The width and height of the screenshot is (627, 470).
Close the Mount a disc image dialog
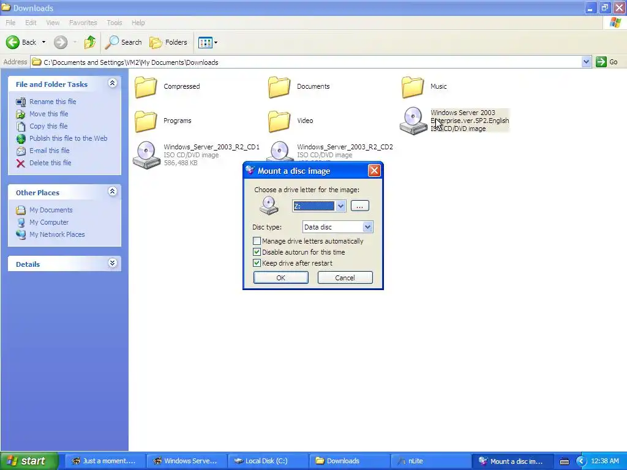pyautogui.click(x=374, y=171)
